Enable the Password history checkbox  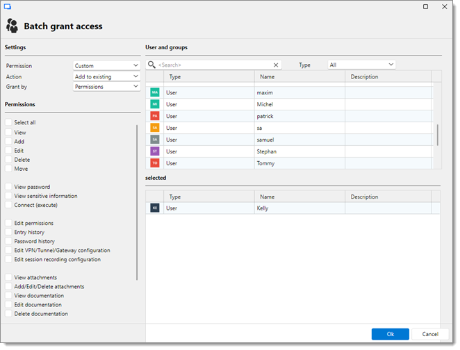[8, 241]
